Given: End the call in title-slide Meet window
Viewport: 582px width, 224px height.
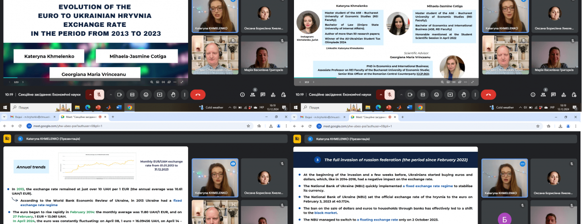Looking at the screenshot, I should (198, 95).
